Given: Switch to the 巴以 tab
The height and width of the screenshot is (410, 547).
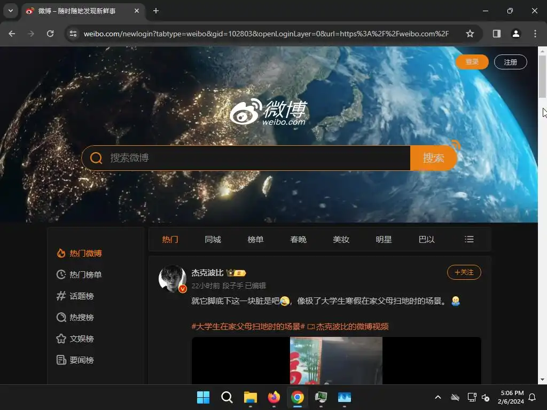Looking at the screenshot, I should [x=427, y=240].
